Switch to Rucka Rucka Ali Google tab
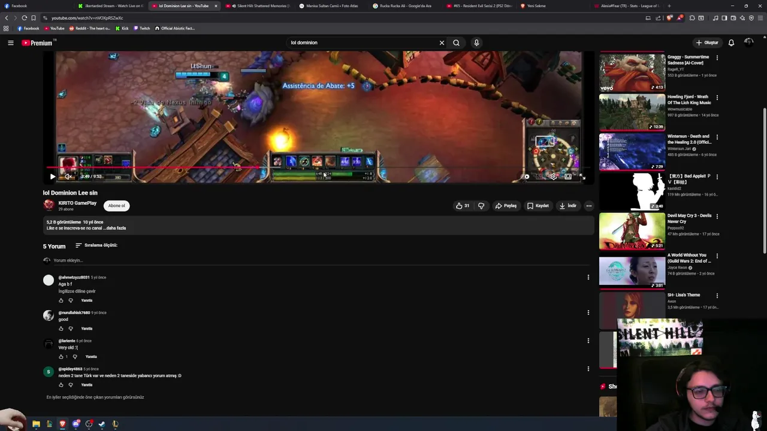This screenshot has height=431, width=767. coord(406,6)
